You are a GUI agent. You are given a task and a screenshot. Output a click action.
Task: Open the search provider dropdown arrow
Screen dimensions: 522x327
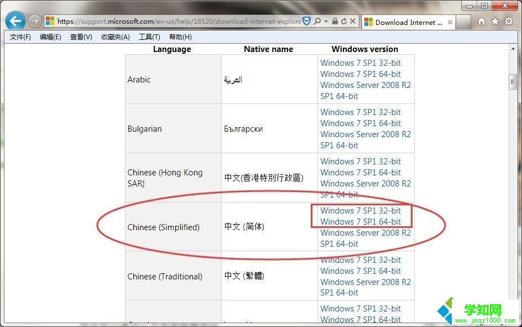click(326, 21)
